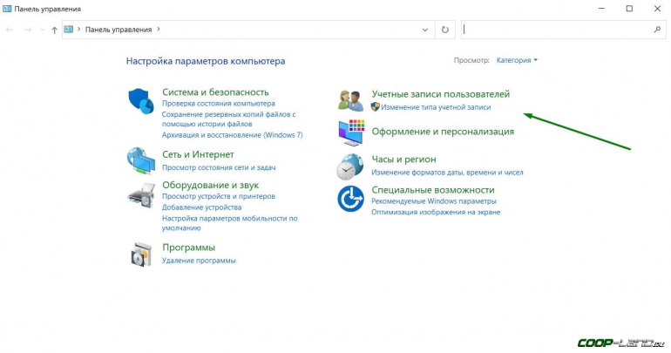The height and width of the screenshot is (353, 671).
Task: Click the Control Panel search field
Action: point(558,30)
